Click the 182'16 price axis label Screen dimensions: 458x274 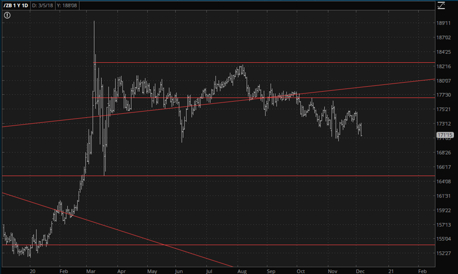[444, 66]
